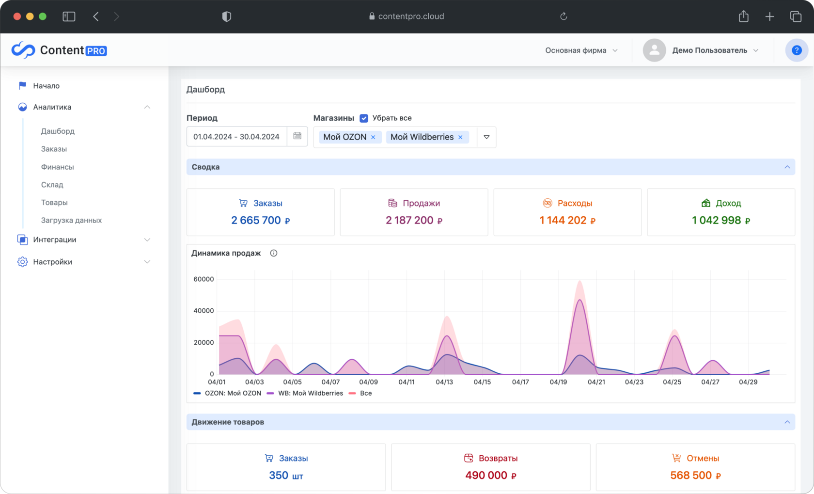The height and width of the screenshot is (494, 814).
Task: Open the Загрузка данных submenu item
Action: click(x=71, y=220)
